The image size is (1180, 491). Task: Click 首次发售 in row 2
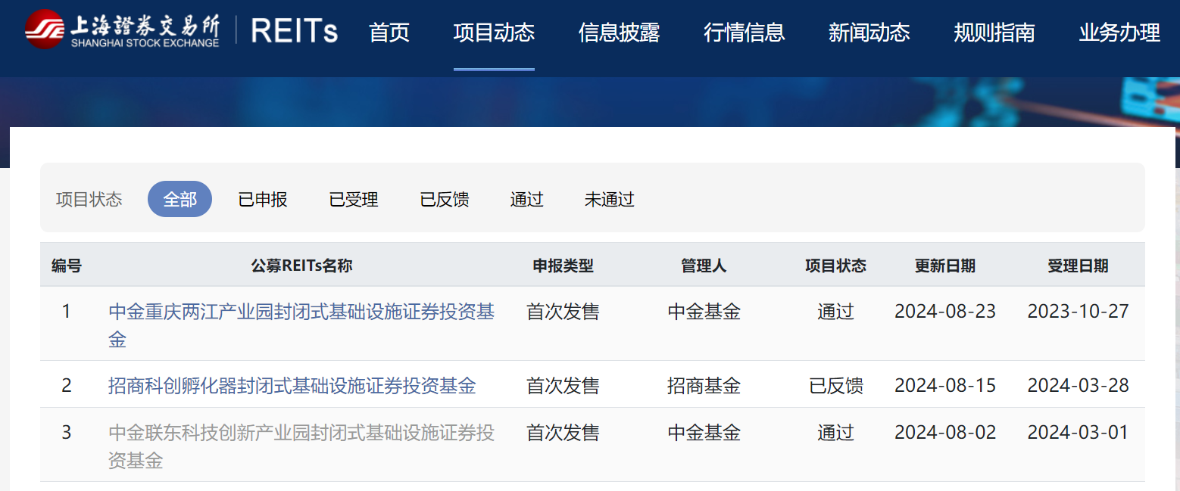click(x=563, y=386)
